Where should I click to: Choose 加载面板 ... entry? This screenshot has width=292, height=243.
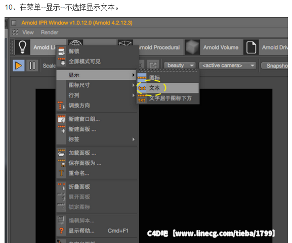96,153
